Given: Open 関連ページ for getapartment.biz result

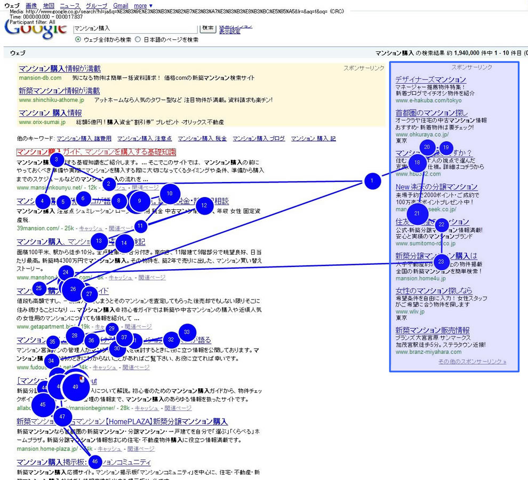Looking at the screenshot, I should (x=138, y=327).
